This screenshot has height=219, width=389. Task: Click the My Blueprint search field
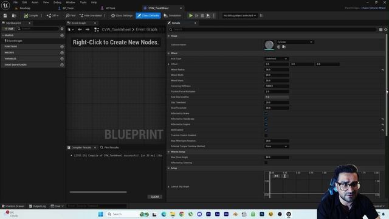tap(38, 29)
